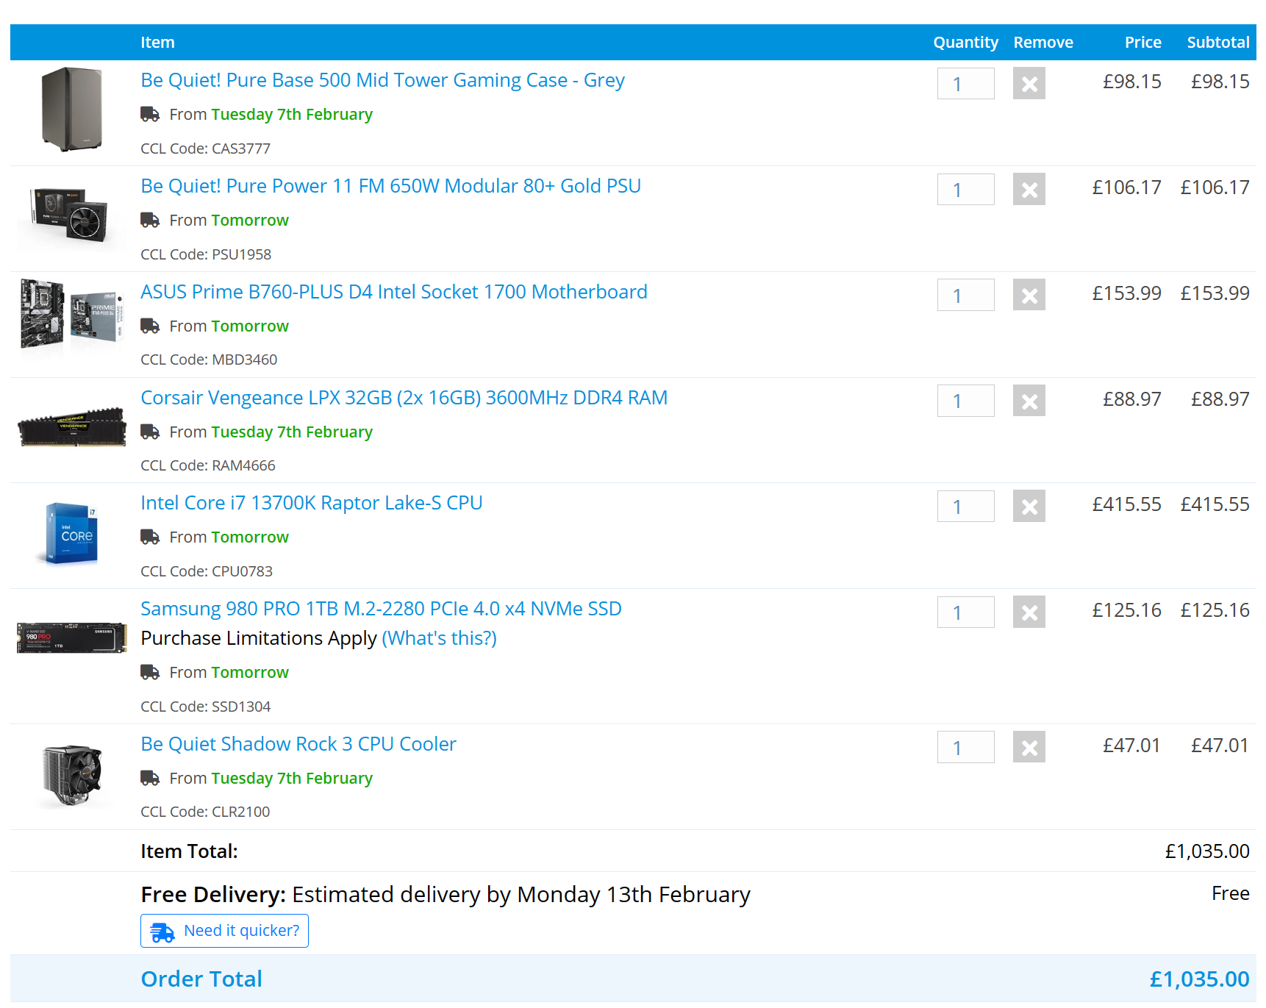Image resolution: width=1266 pixels, height=1008 pixels.
Task: Click the CCL Code: SSD1304 text
Action: click(x=206, y=707)
